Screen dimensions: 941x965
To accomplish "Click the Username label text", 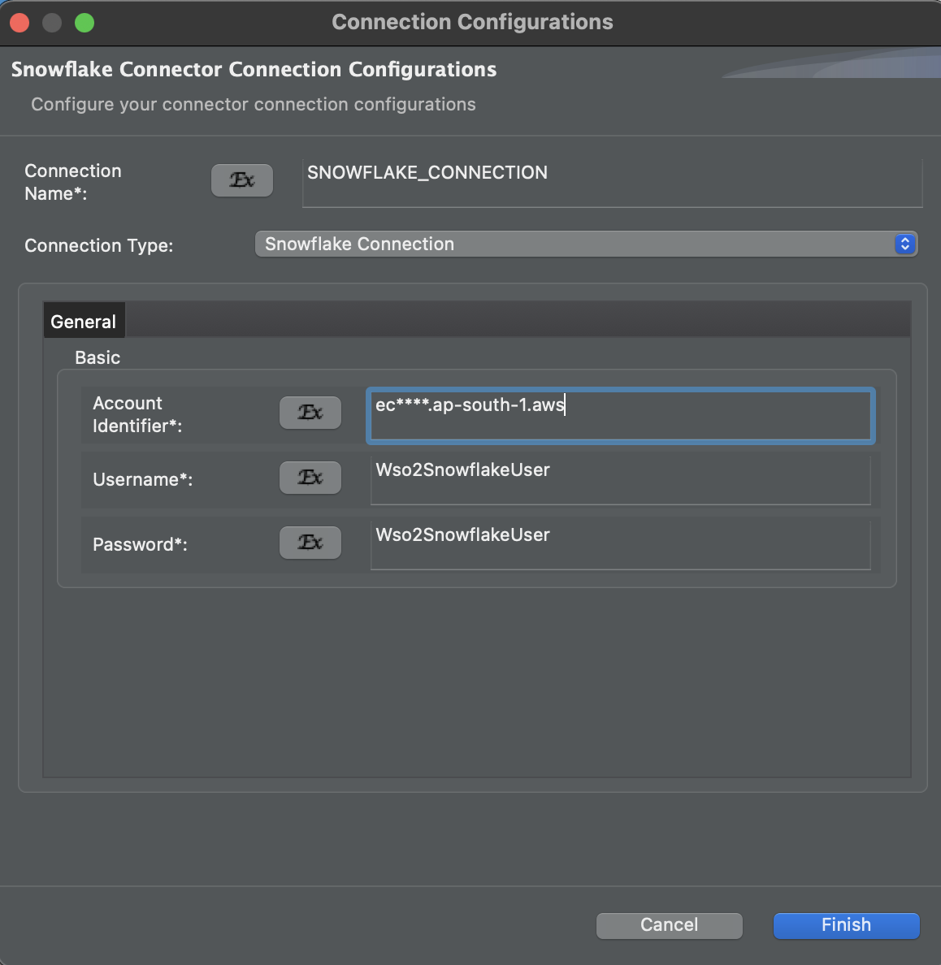I will coord(143,479).
